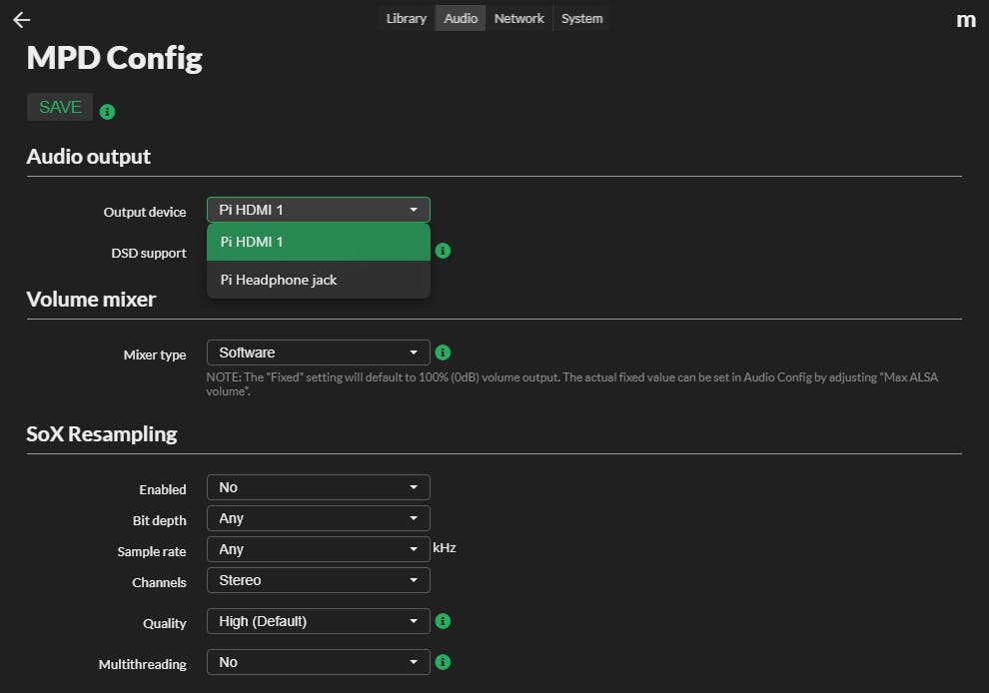
Task: Show info for DSD support setting
Action: point(444,251)
